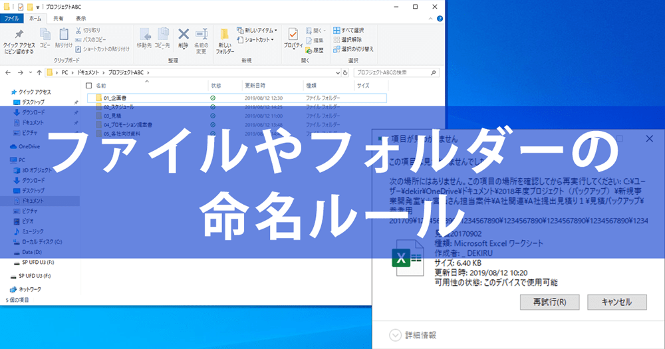Click 編集 in the open group
This screenshot has width=665, height=349.
(x=315, y=41)
